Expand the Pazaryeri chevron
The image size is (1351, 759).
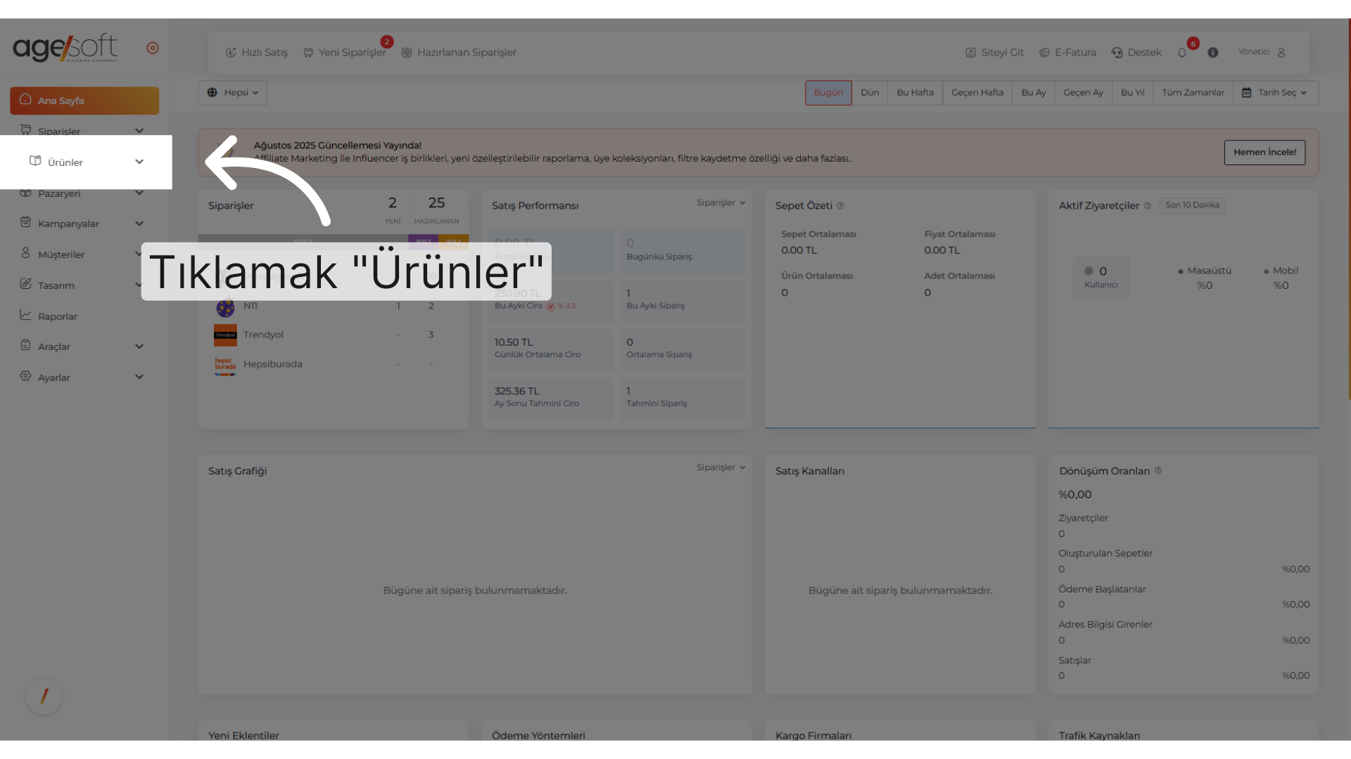click(139, 193)
